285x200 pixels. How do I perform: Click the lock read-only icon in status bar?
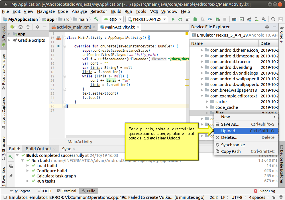tap(274, 197)
